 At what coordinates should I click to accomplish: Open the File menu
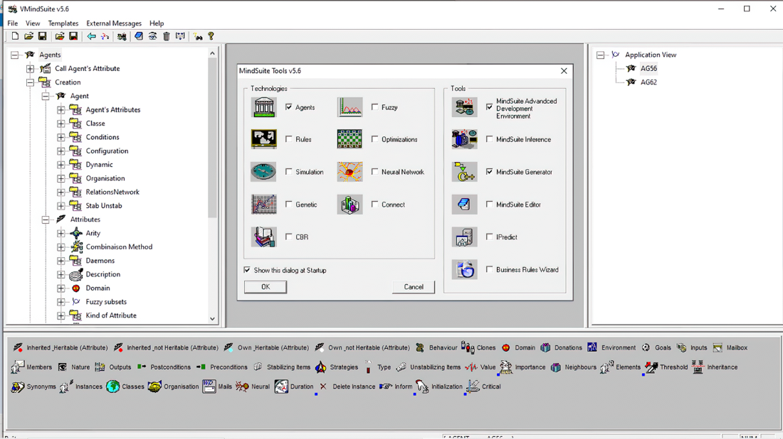pyautogui.click(x=13, y=23)
